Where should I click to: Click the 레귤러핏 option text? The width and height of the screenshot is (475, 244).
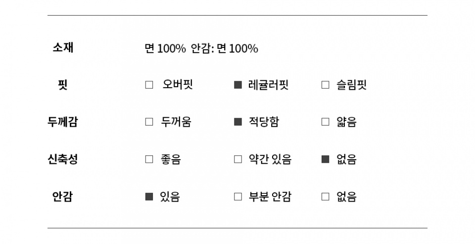(268, 85)
